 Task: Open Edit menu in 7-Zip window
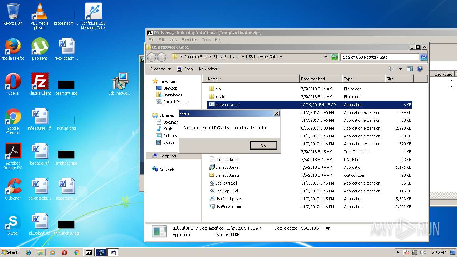pyautogui.click(x=162, y=40)
